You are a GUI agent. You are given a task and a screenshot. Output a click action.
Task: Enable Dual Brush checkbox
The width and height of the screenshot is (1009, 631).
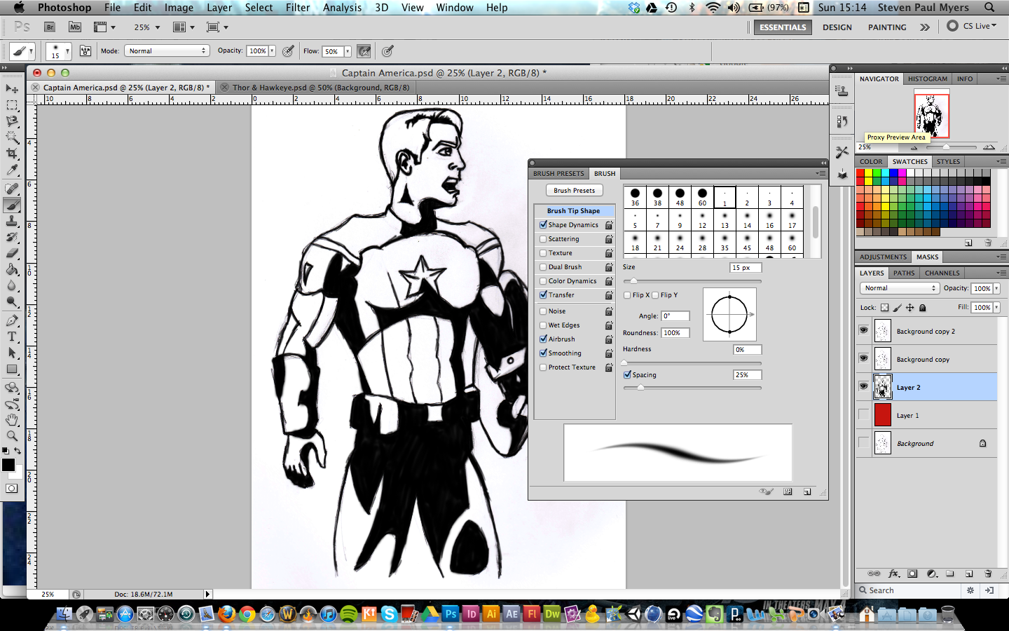[x=543, y=267]
